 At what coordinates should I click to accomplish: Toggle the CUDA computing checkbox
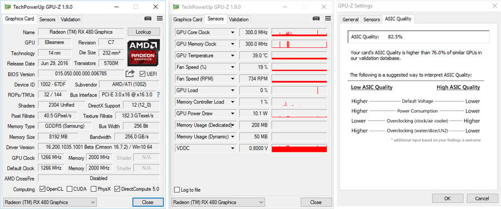click(70, 189)
